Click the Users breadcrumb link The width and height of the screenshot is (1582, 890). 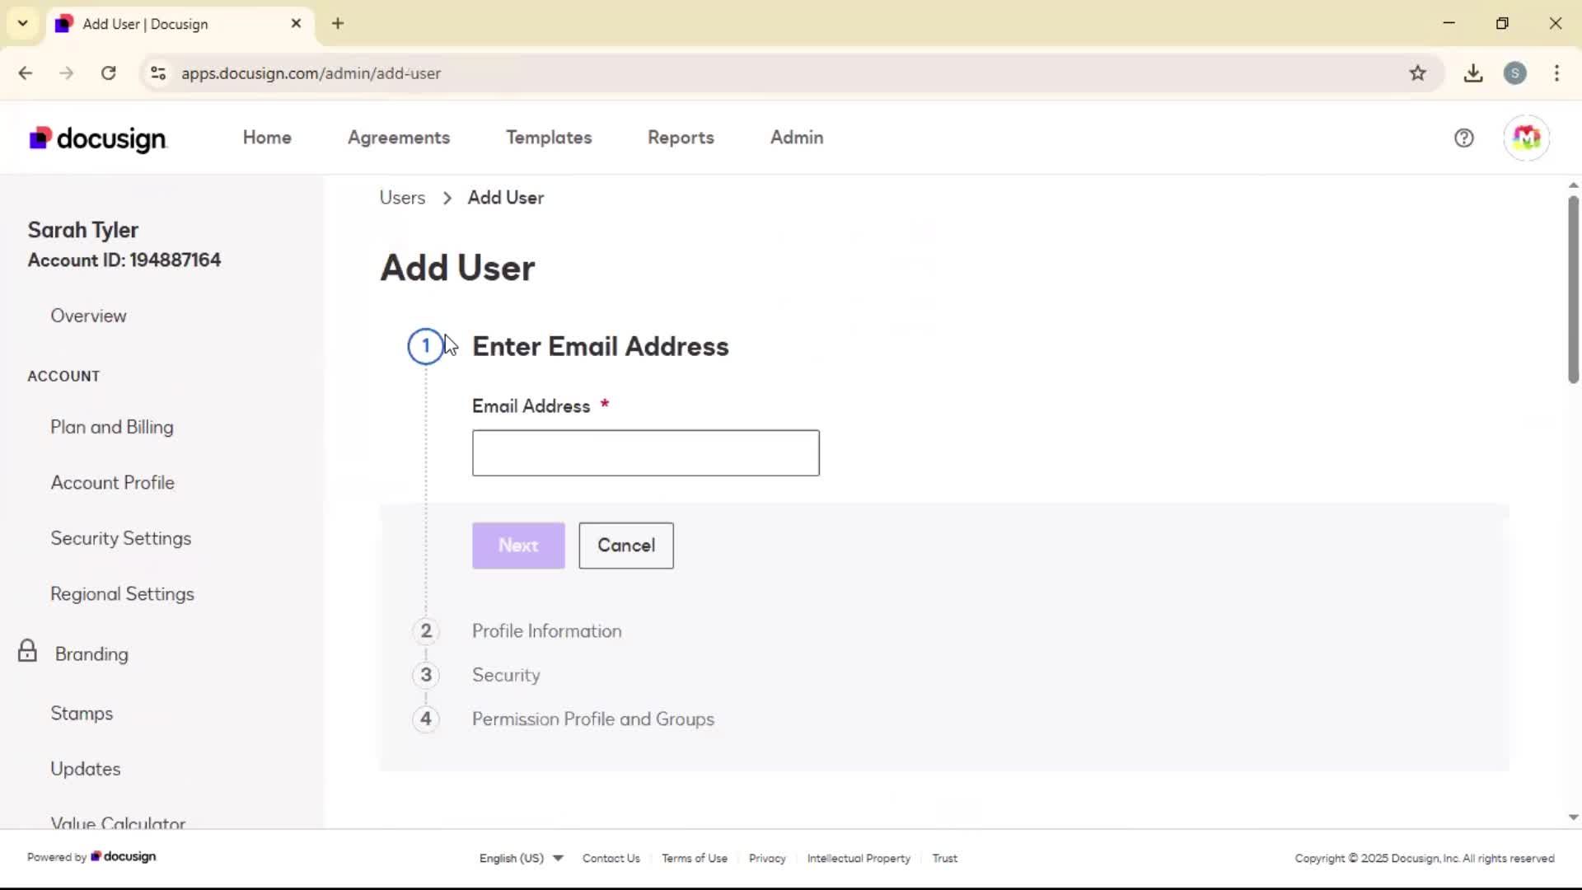click(402, 198)
